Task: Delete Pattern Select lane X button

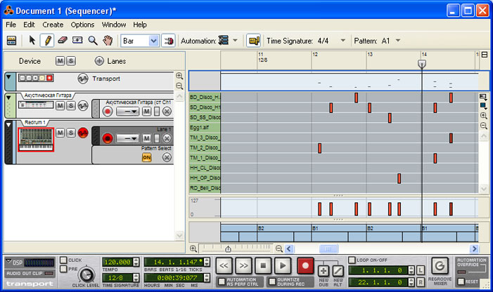Action: click(x=167, y=157)
